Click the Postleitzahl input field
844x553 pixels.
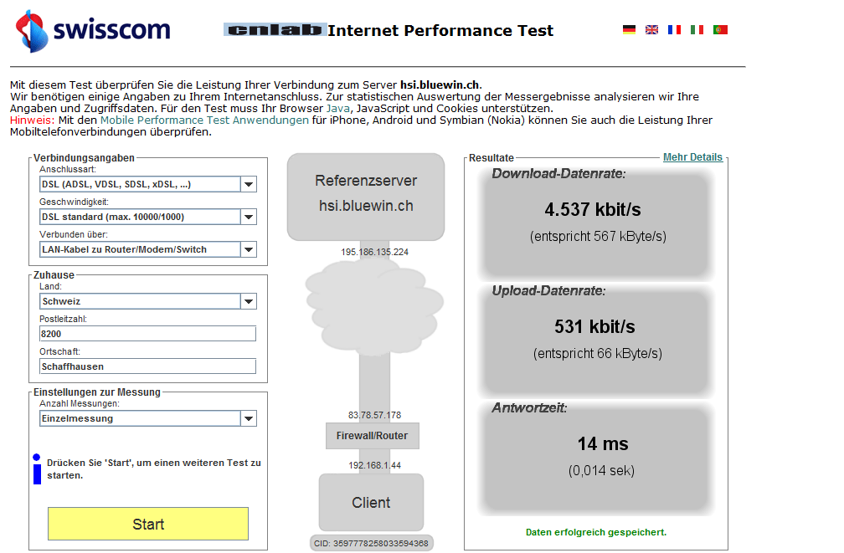point(147,333)
